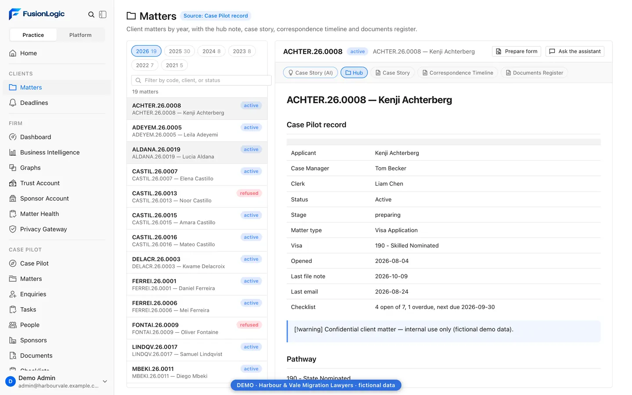Select refused matter FONTAI.26.0009 Oliver Fontaine
Screen dimensions: 632x395
[x=197, y=328]
